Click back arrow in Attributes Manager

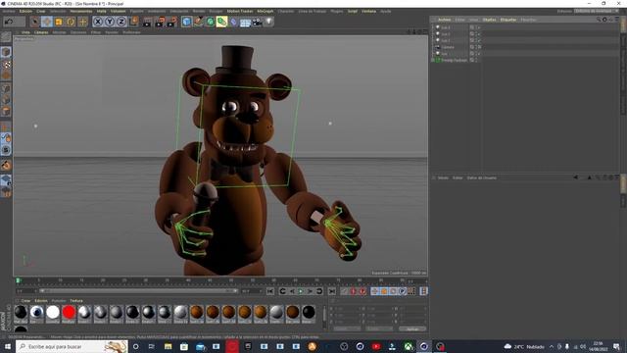[576, 177]
